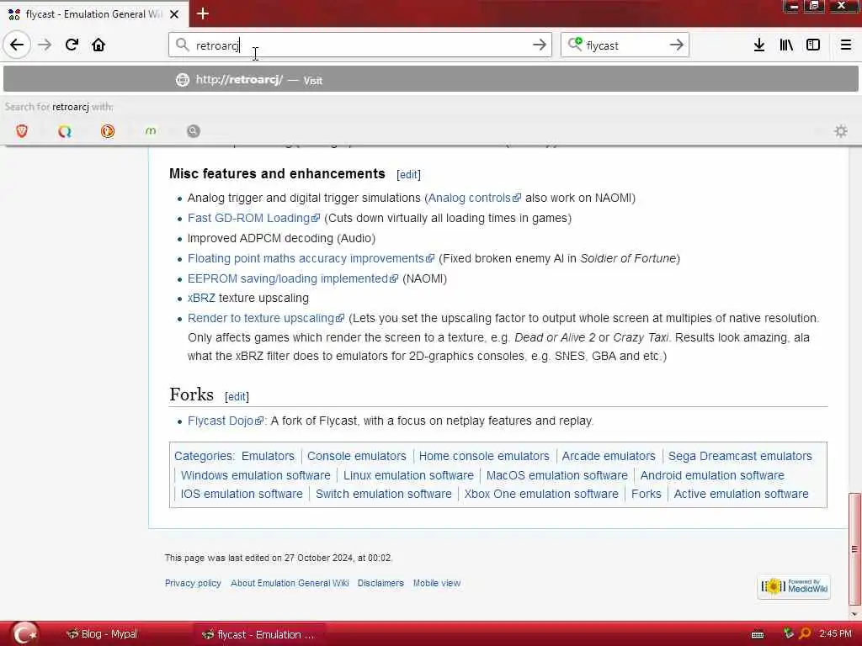This screenshot has width=862, height=646.
Task: Open the Fast GD-ROM Loading link
Action: click(x=253, y=218)
